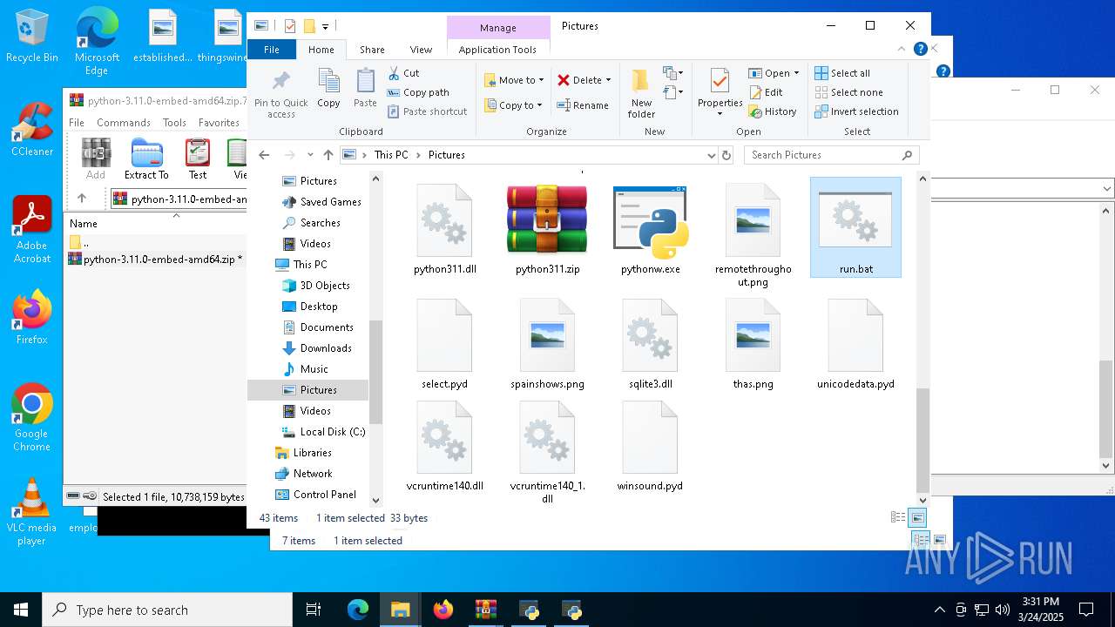Open Commands menu in WinRAR
Screen dimensions: 1115x627
(124, 123)
